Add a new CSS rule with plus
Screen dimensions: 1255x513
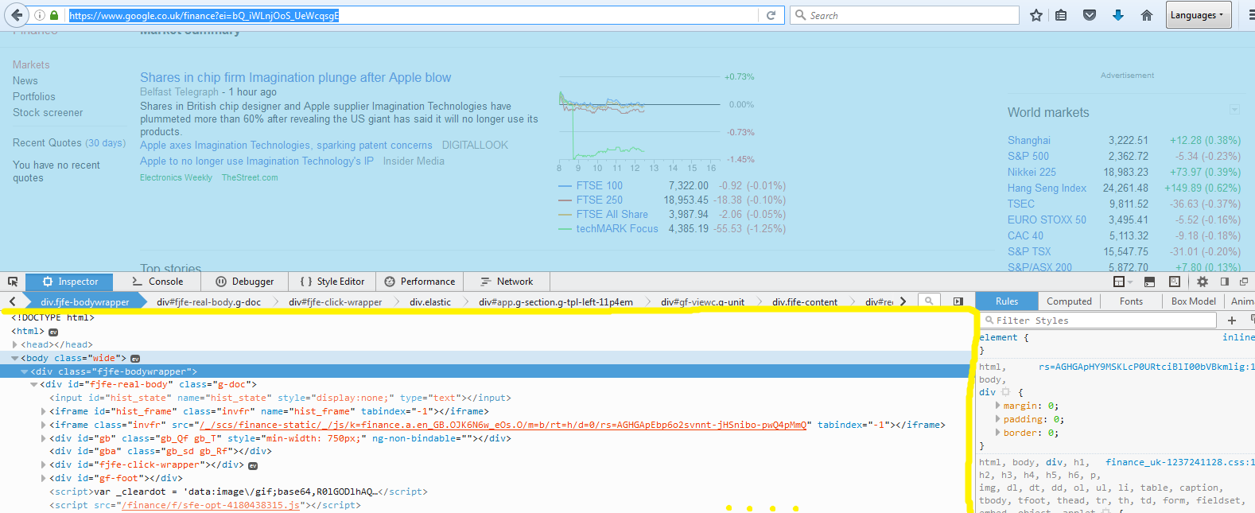[1232, 321]
